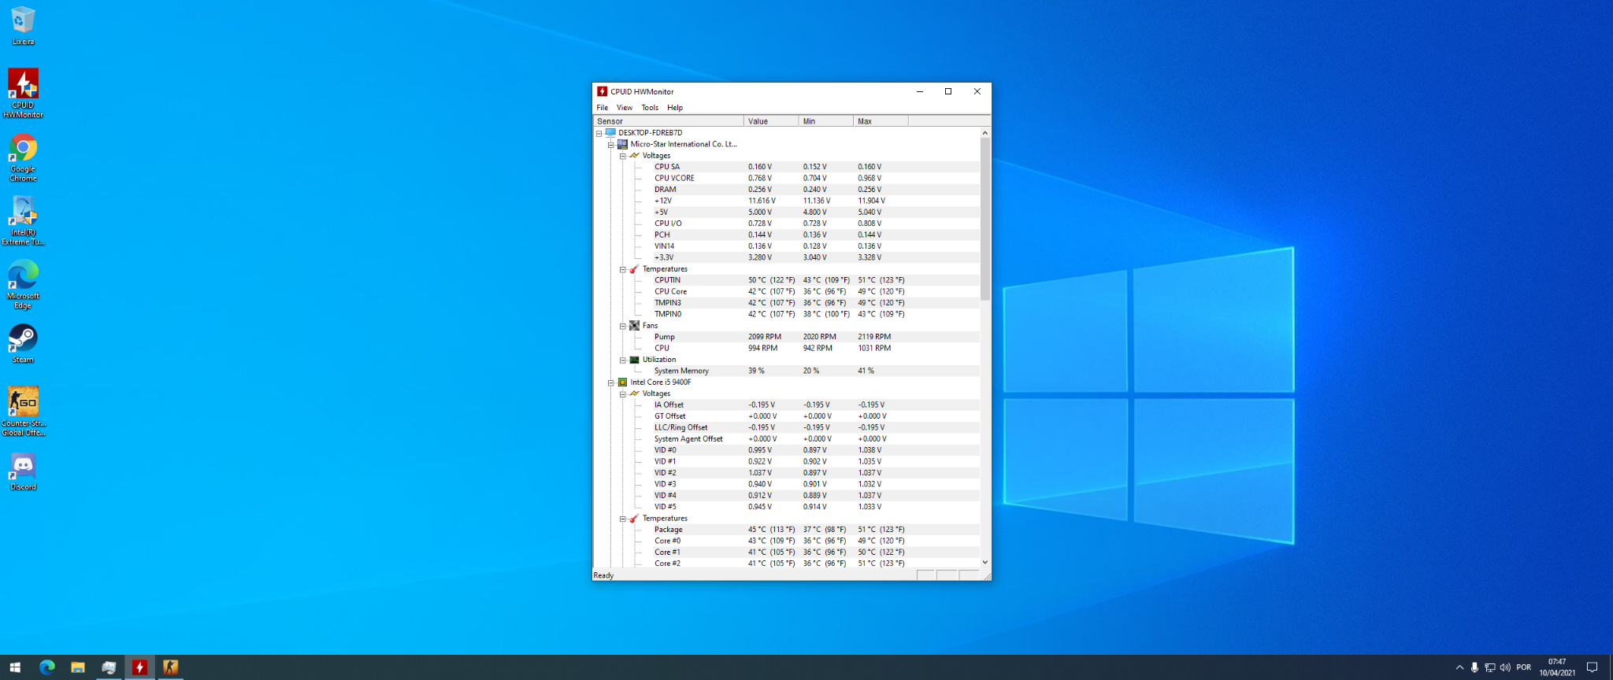Screen dimensions: 1613x680
Task: Click the DESKTOP-FDREB7D computer icon
Action: pos(610,132)
